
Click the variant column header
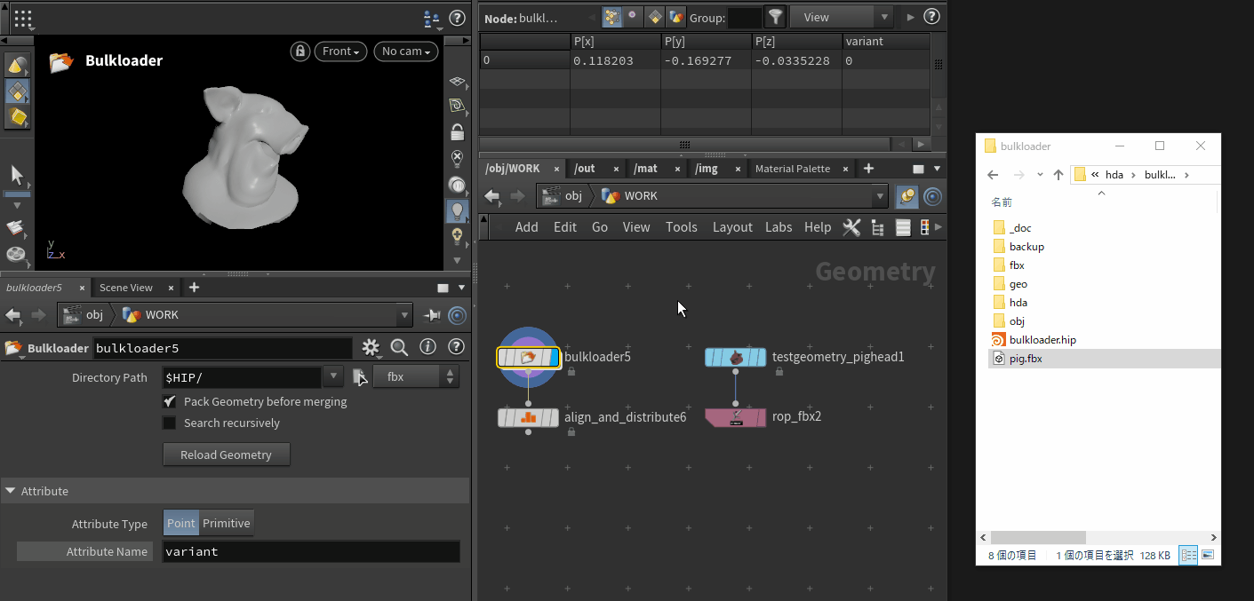click(x=886, y=42)
